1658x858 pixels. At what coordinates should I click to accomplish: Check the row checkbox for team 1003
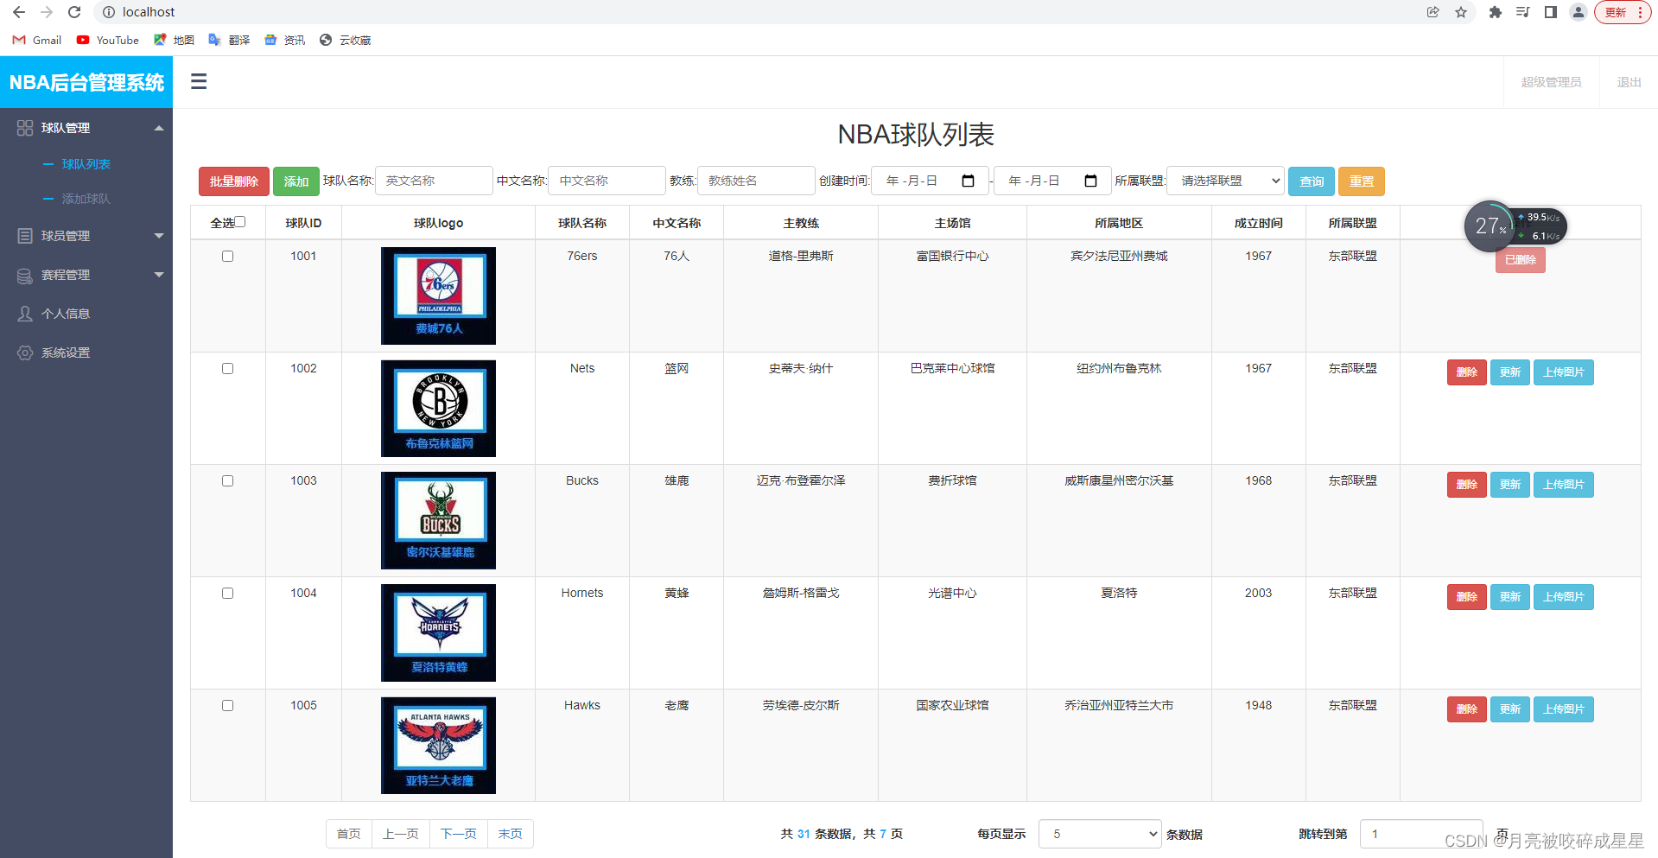228,481
